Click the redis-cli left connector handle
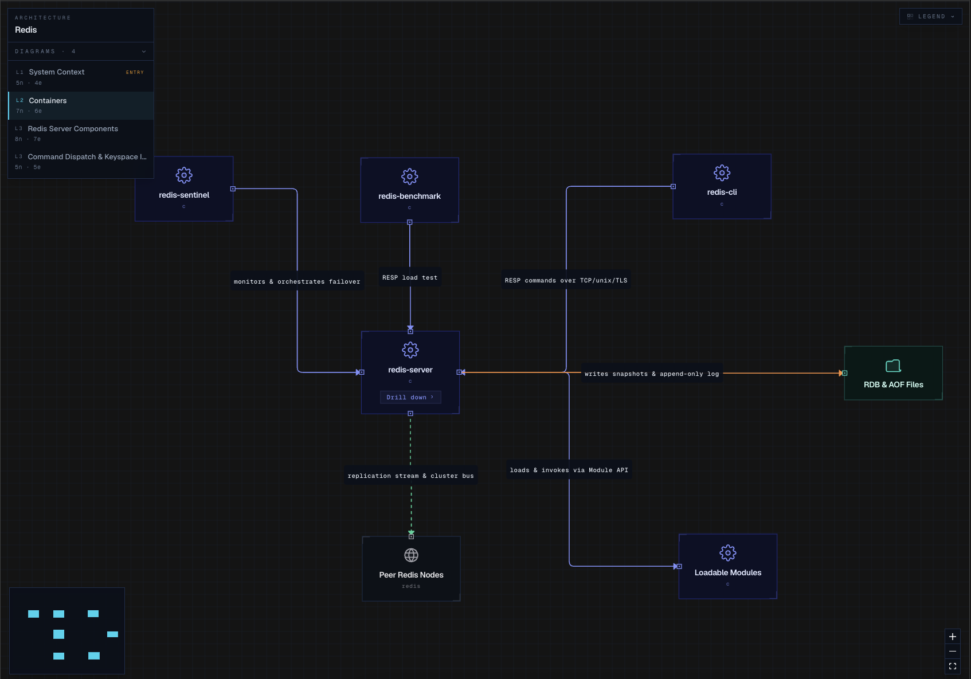Viewport: 971px width, 679px height. [x=674, y=186]
